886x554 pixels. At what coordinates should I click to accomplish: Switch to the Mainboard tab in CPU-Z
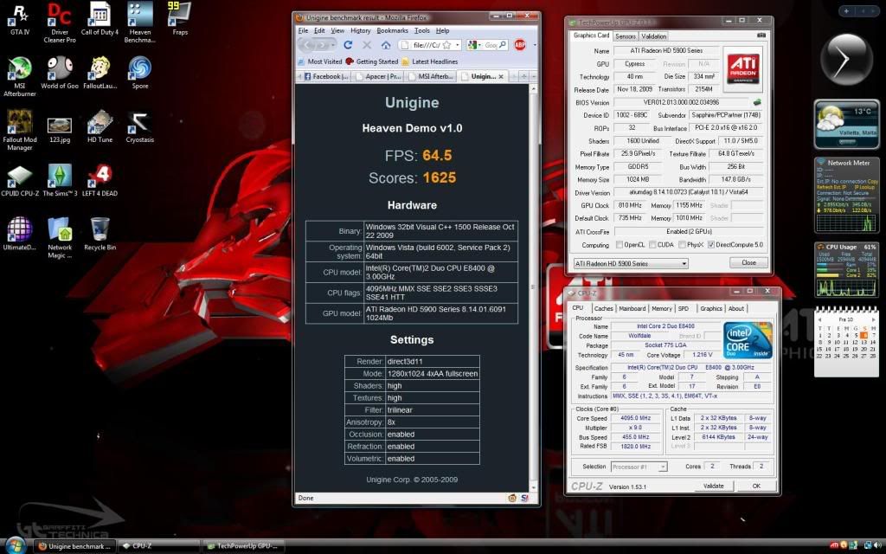coord(632,308)
